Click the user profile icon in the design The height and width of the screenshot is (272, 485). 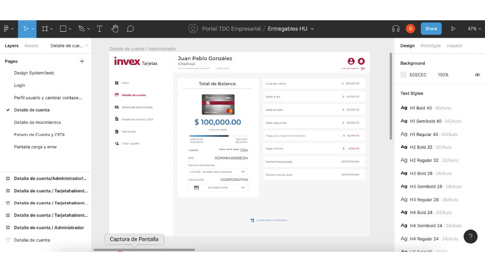351,61
